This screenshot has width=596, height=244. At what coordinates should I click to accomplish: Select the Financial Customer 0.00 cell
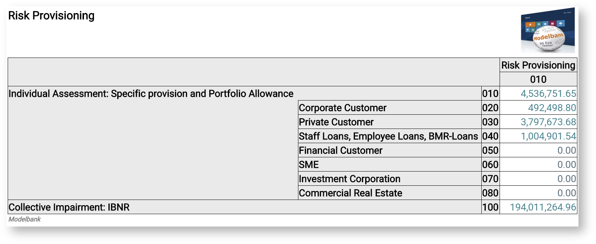(566, 150)
